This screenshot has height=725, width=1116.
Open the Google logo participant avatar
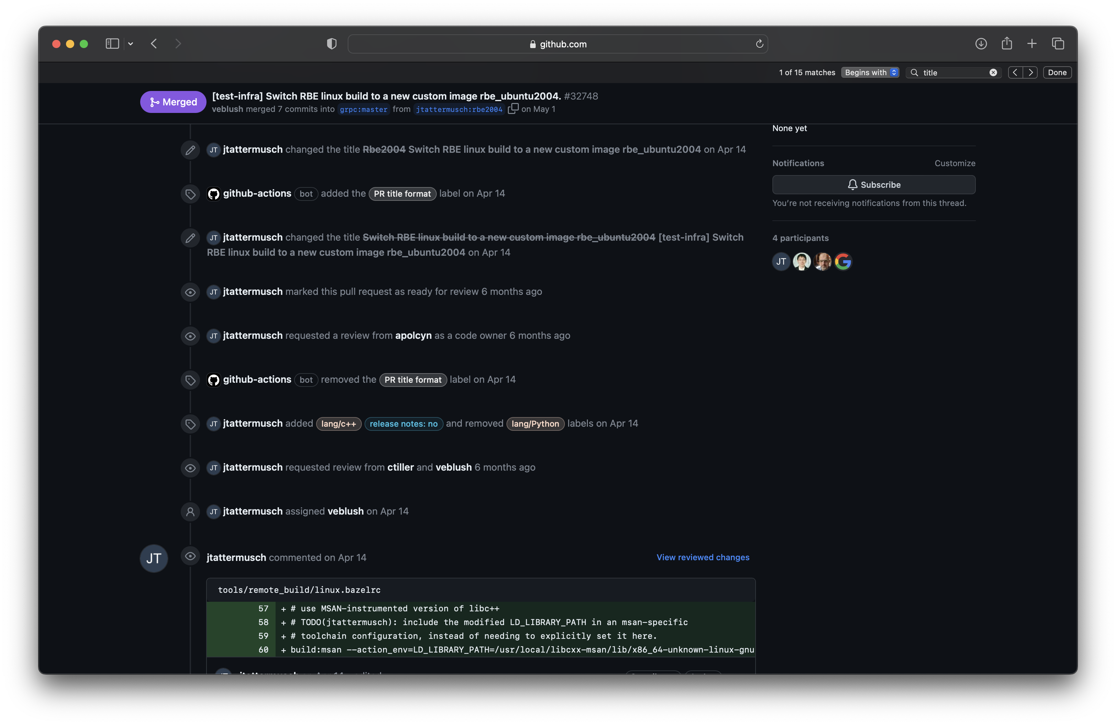tap(842, 261)
